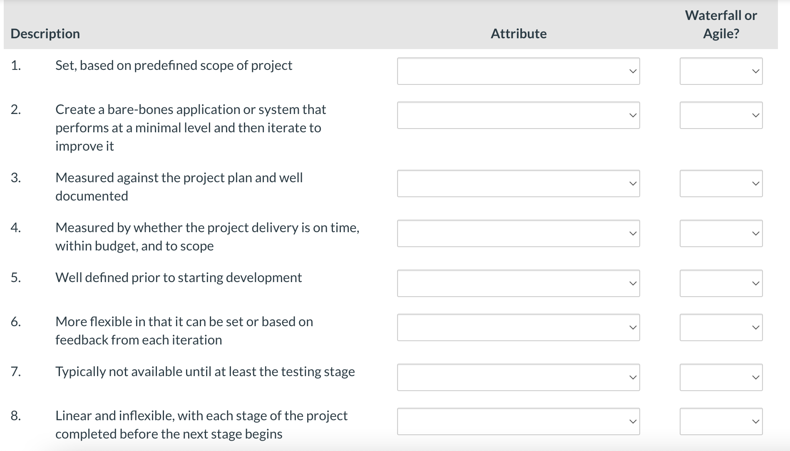This screenshot has width=790, height=451.
Task: Open Attribute dropdown for testing stage row
Action: point(518,377)
